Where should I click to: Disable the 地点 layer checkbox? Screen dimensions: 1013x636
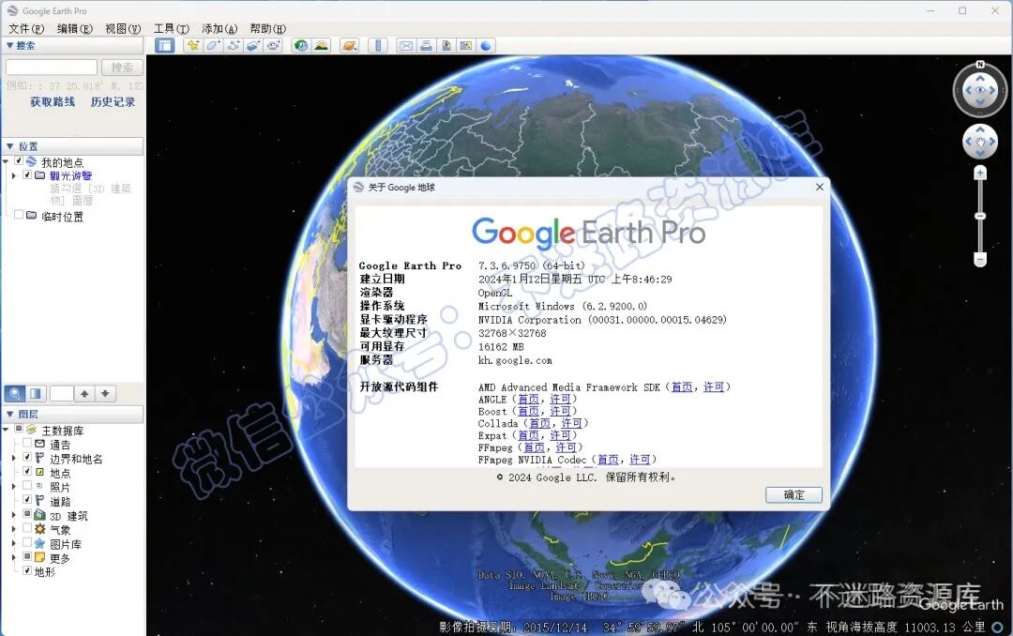click(27, 471)
